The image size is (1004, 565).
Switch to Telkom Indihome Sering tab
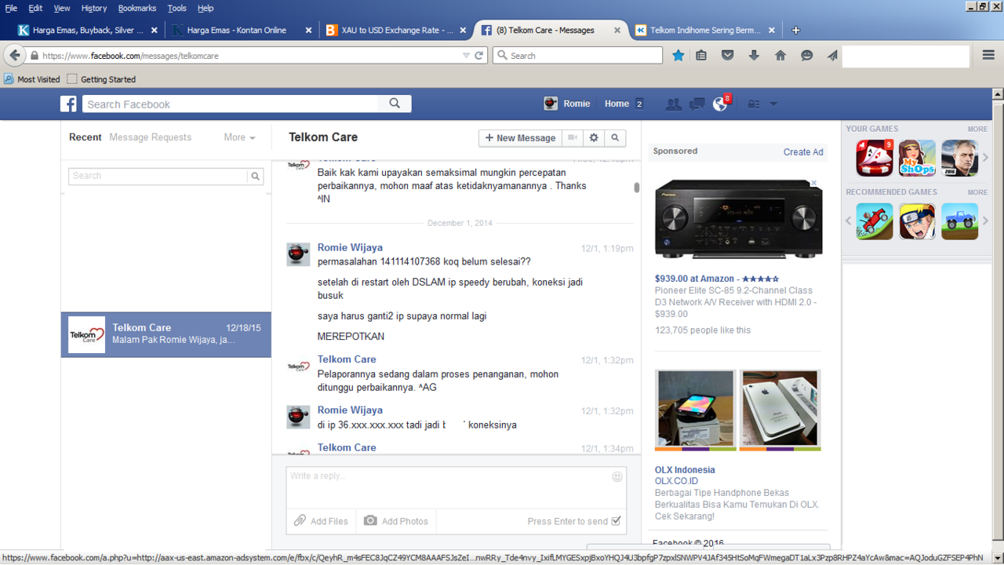coord(704,30)
